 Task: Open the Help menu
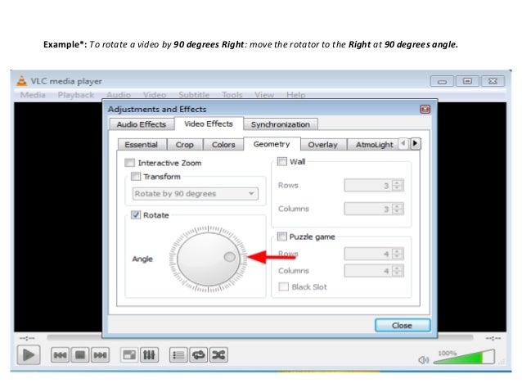(x=296, y=95)
